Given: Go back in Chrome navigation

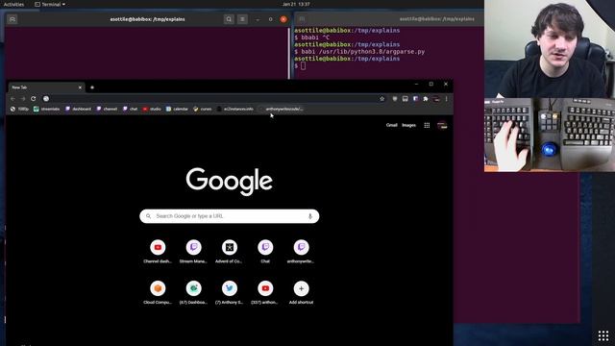Looking at the screenshot, I should coord(12,99).
